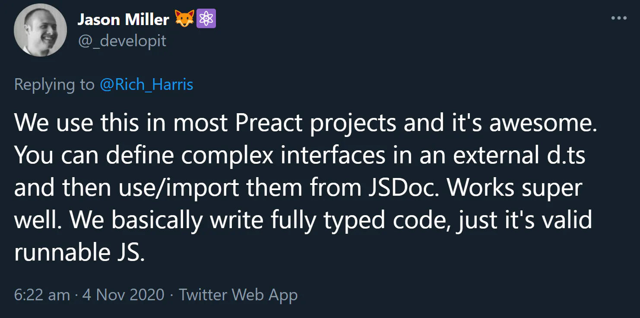Click the 4 Nov 2020 date

124,295
